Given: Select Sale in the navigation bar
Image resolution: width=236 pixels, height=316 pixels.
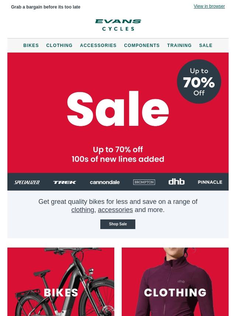Looking at the screenshot, I should point(206,46).
